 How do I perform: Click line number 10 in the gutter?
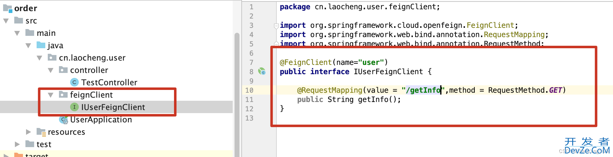coord(249,90)
